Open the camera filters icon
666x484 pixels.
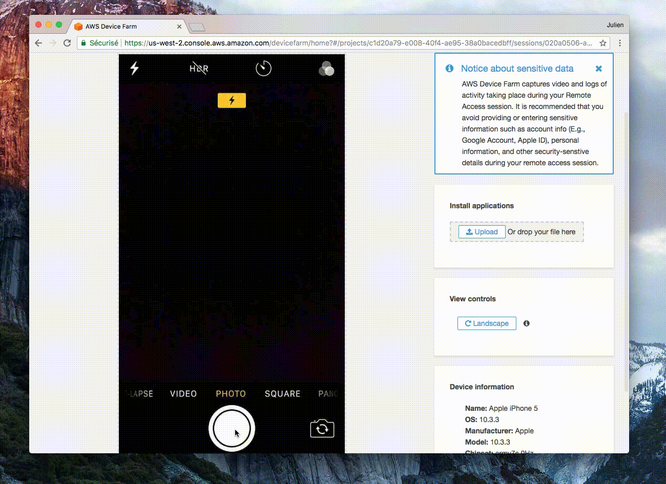(x=326, y=68)
